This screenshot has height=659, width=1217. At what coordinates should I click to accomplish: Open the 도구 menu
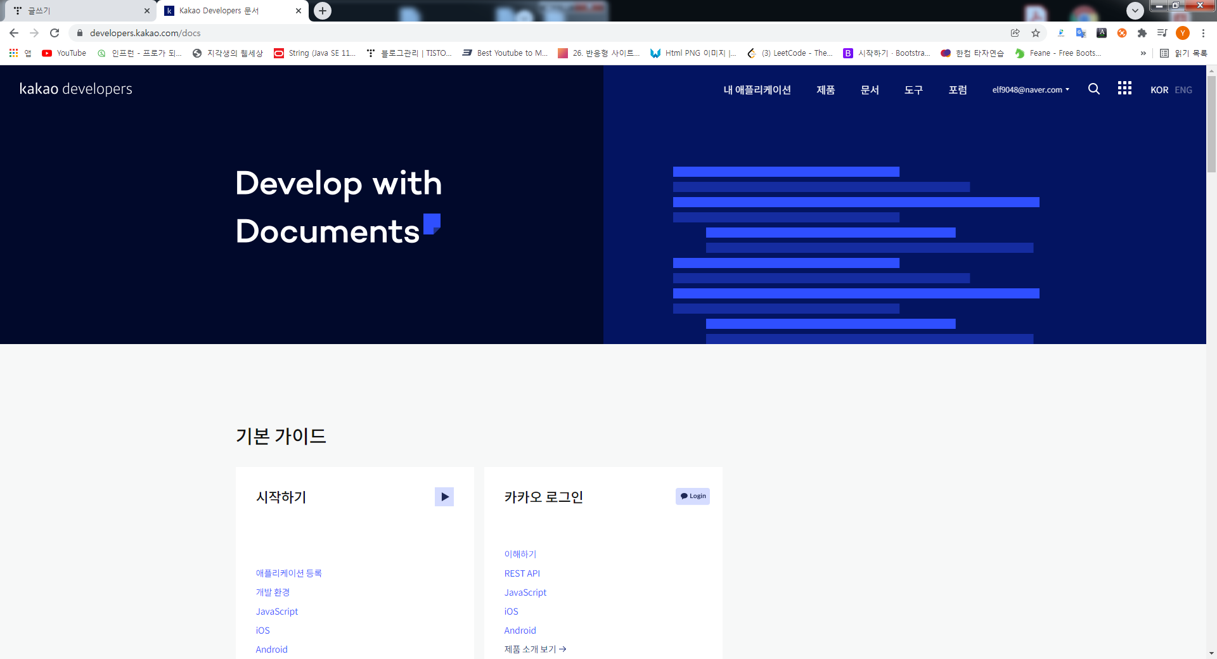[x=913, y=90]
